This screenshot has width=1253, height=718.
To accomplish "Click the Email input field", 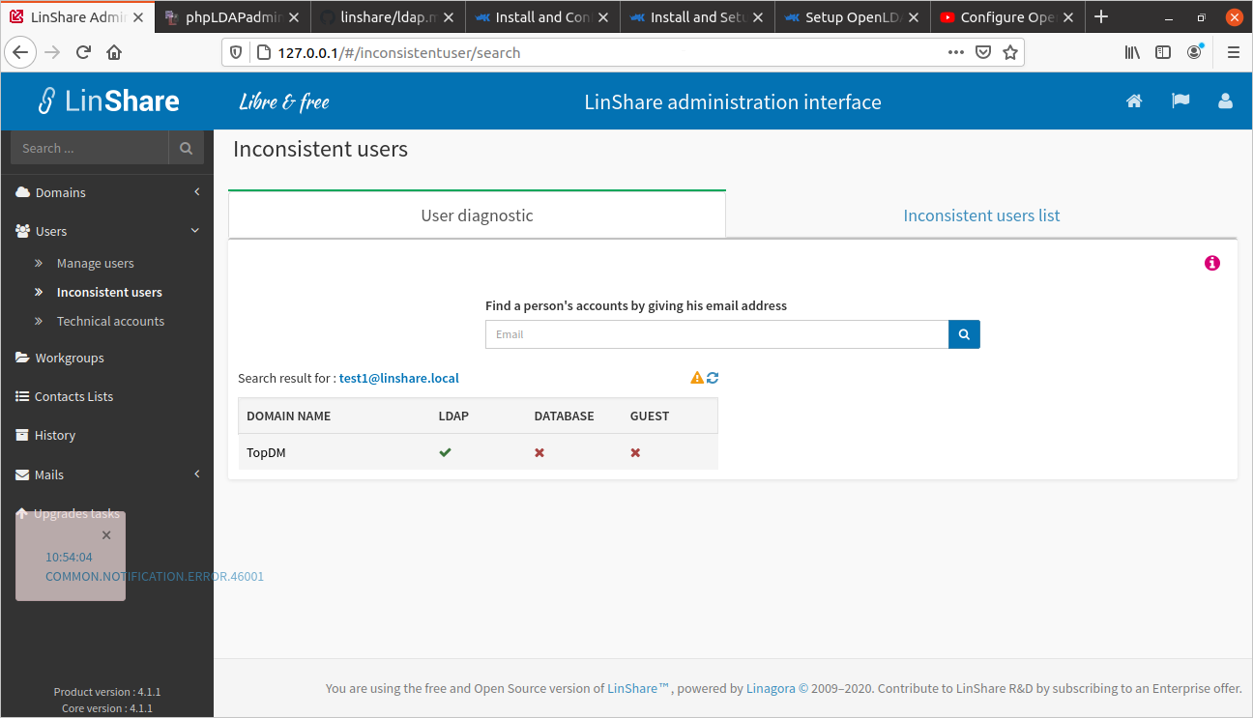I will click(715, 333).
